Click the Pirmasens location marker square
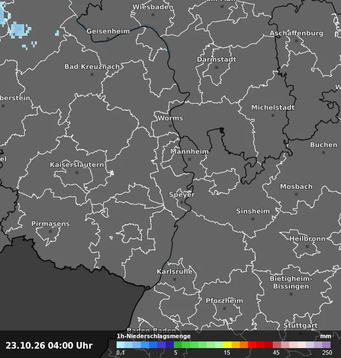Image resolution: width=341 pixels, height=358 pixels. pos(51,231)
